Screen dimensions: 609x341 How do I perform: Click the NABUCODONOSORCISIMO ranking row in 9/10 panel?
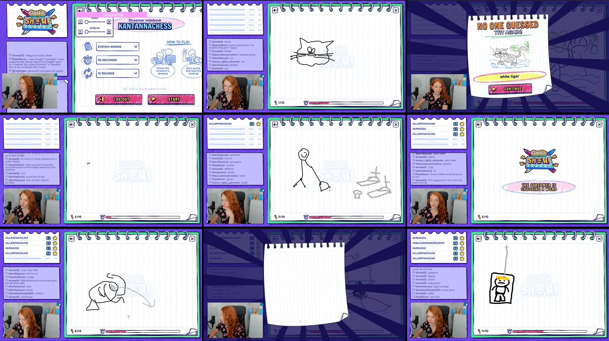click(438, 243)
